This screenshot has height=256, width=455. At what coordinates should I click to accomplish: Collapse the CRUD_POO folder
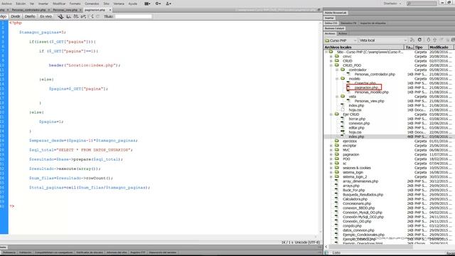[331, 65]
